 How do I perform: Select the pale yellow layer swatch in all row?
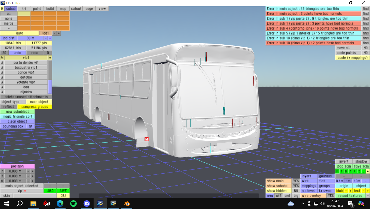click(24, 14)
